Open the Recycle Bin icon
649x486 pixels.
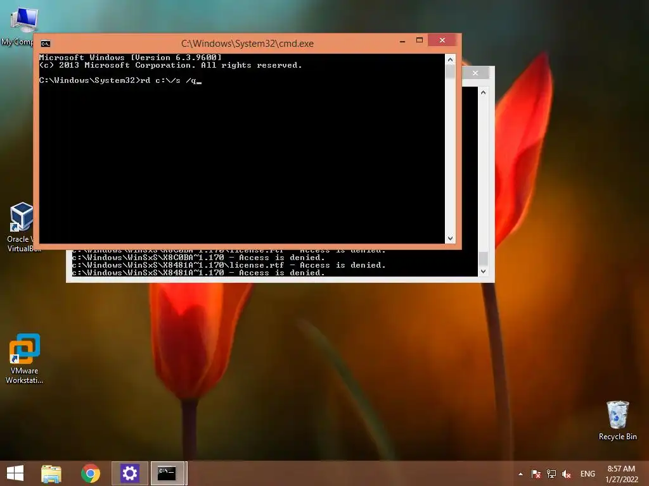617,420
